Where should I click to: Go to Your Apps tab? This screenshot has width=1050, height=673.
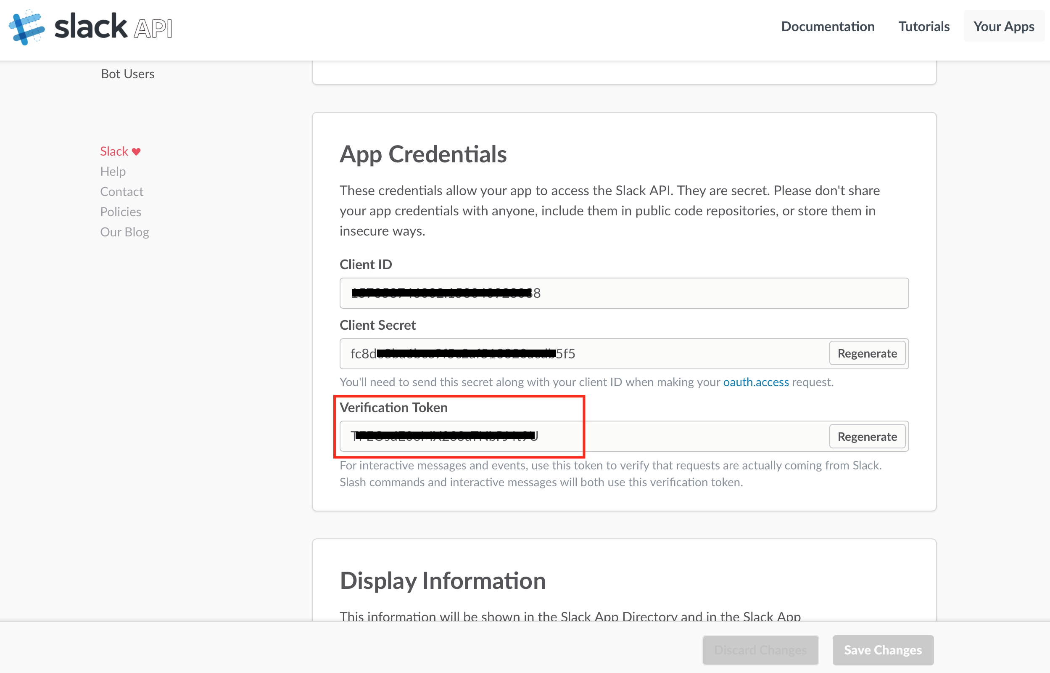pos(1003,26)
